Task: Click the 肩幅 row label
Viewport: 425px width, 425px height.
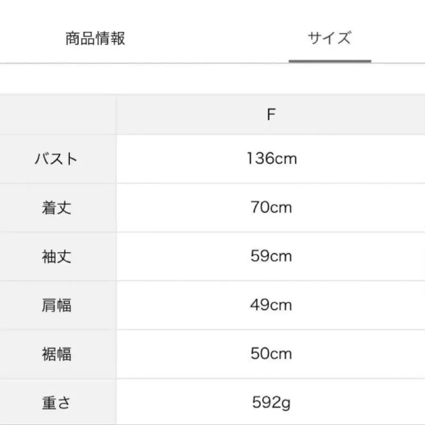Action: [x=56, y=305]
